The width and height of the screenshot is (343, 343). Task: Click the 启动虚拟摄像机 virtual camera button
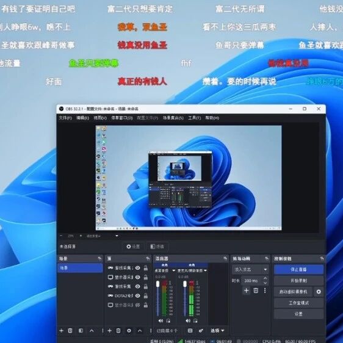point(293,292)
